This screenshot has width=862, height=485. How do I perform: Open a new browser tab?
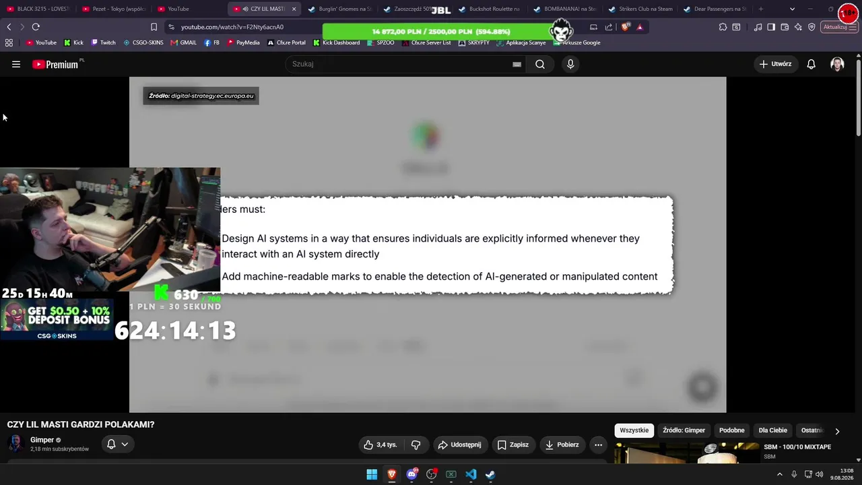pos(761,9)
